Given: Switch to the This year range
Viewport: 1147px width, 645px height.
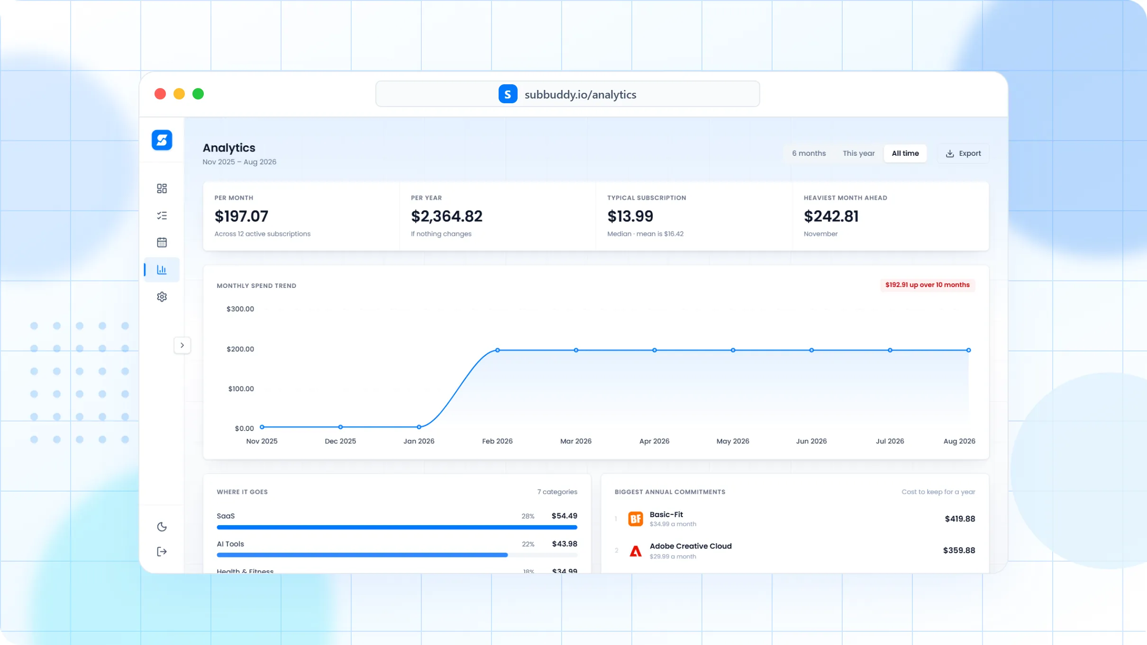Looking at the screenshot, I should click(858, 153).
